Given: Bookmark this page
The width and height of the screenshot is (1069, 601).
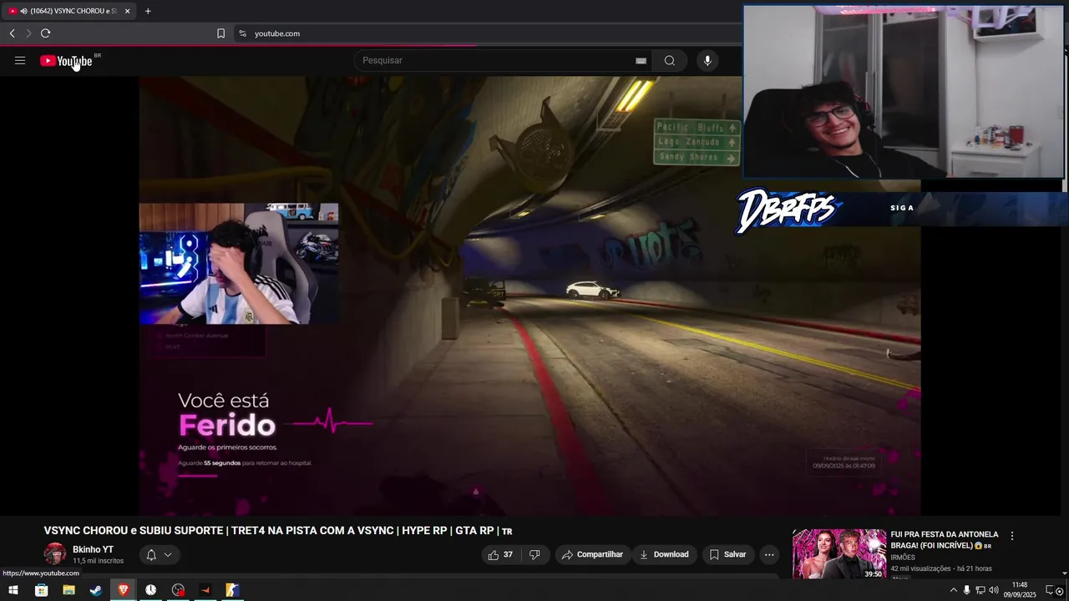Looking at the screenshot, I should pos(220,33).
